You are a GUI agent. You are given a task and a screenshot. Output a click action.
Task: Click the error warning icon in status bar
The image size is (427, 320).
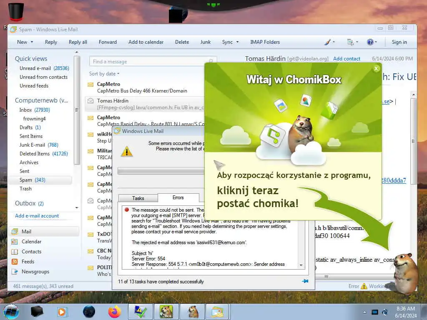[x=364, y=286]
